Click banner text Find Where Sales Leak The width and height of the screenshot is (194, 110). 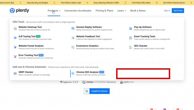click(x=71, y=3)
